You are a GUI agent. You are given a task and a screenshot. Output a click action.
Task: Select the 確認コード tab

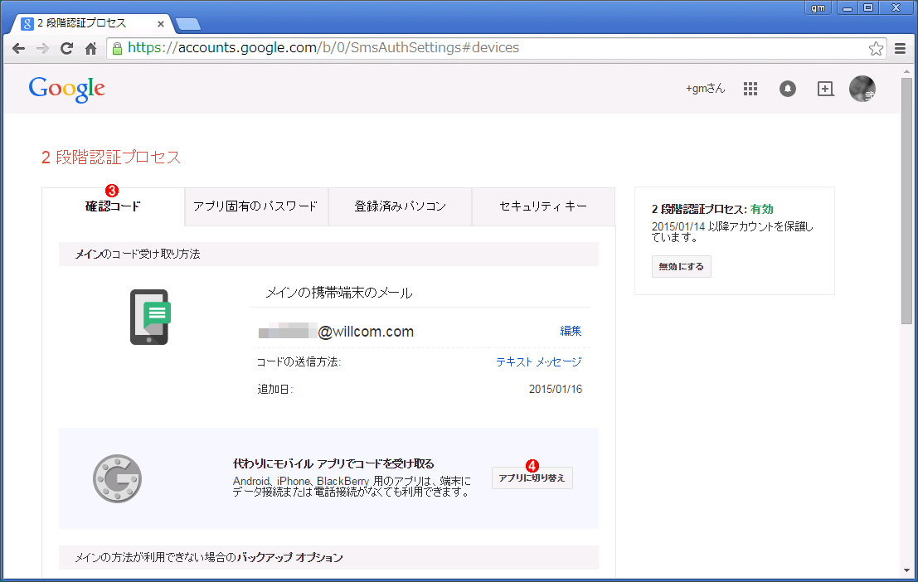pyautogui.click(x=113, y=206)
